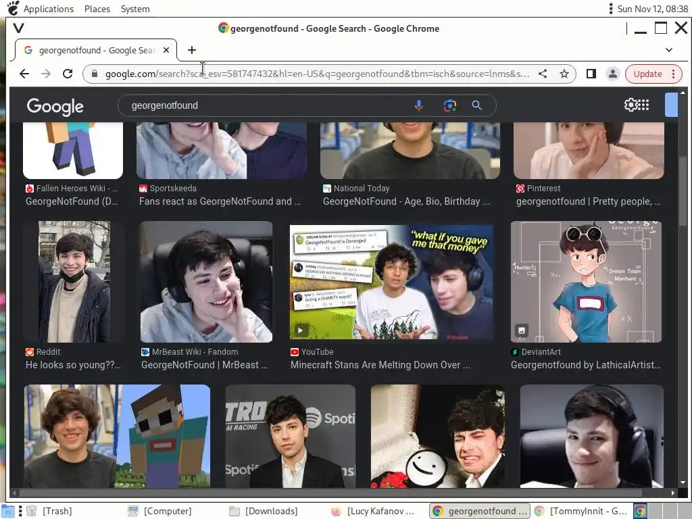Open the MrBeast Wiki Fandom thumbnail
Image resolution: width=692 pixels, height=519 pixels.
click(206, 282)
